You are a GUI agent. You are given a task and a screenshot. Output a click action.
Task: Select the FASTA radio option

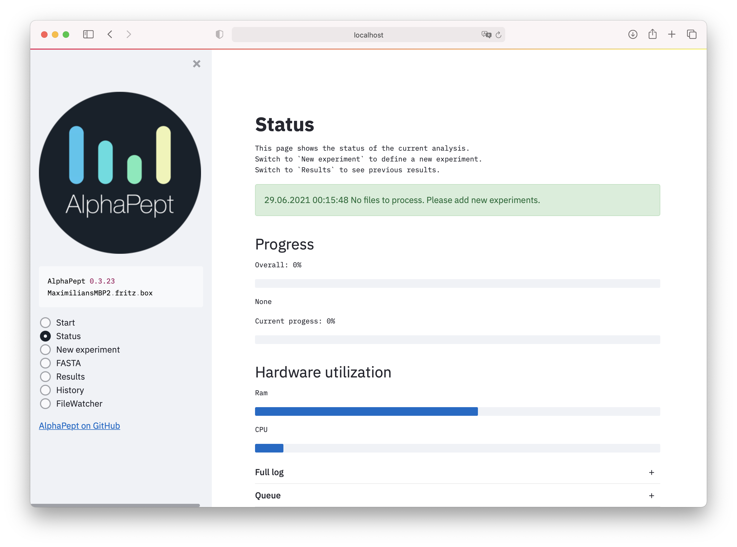click(x=45, y=363)
